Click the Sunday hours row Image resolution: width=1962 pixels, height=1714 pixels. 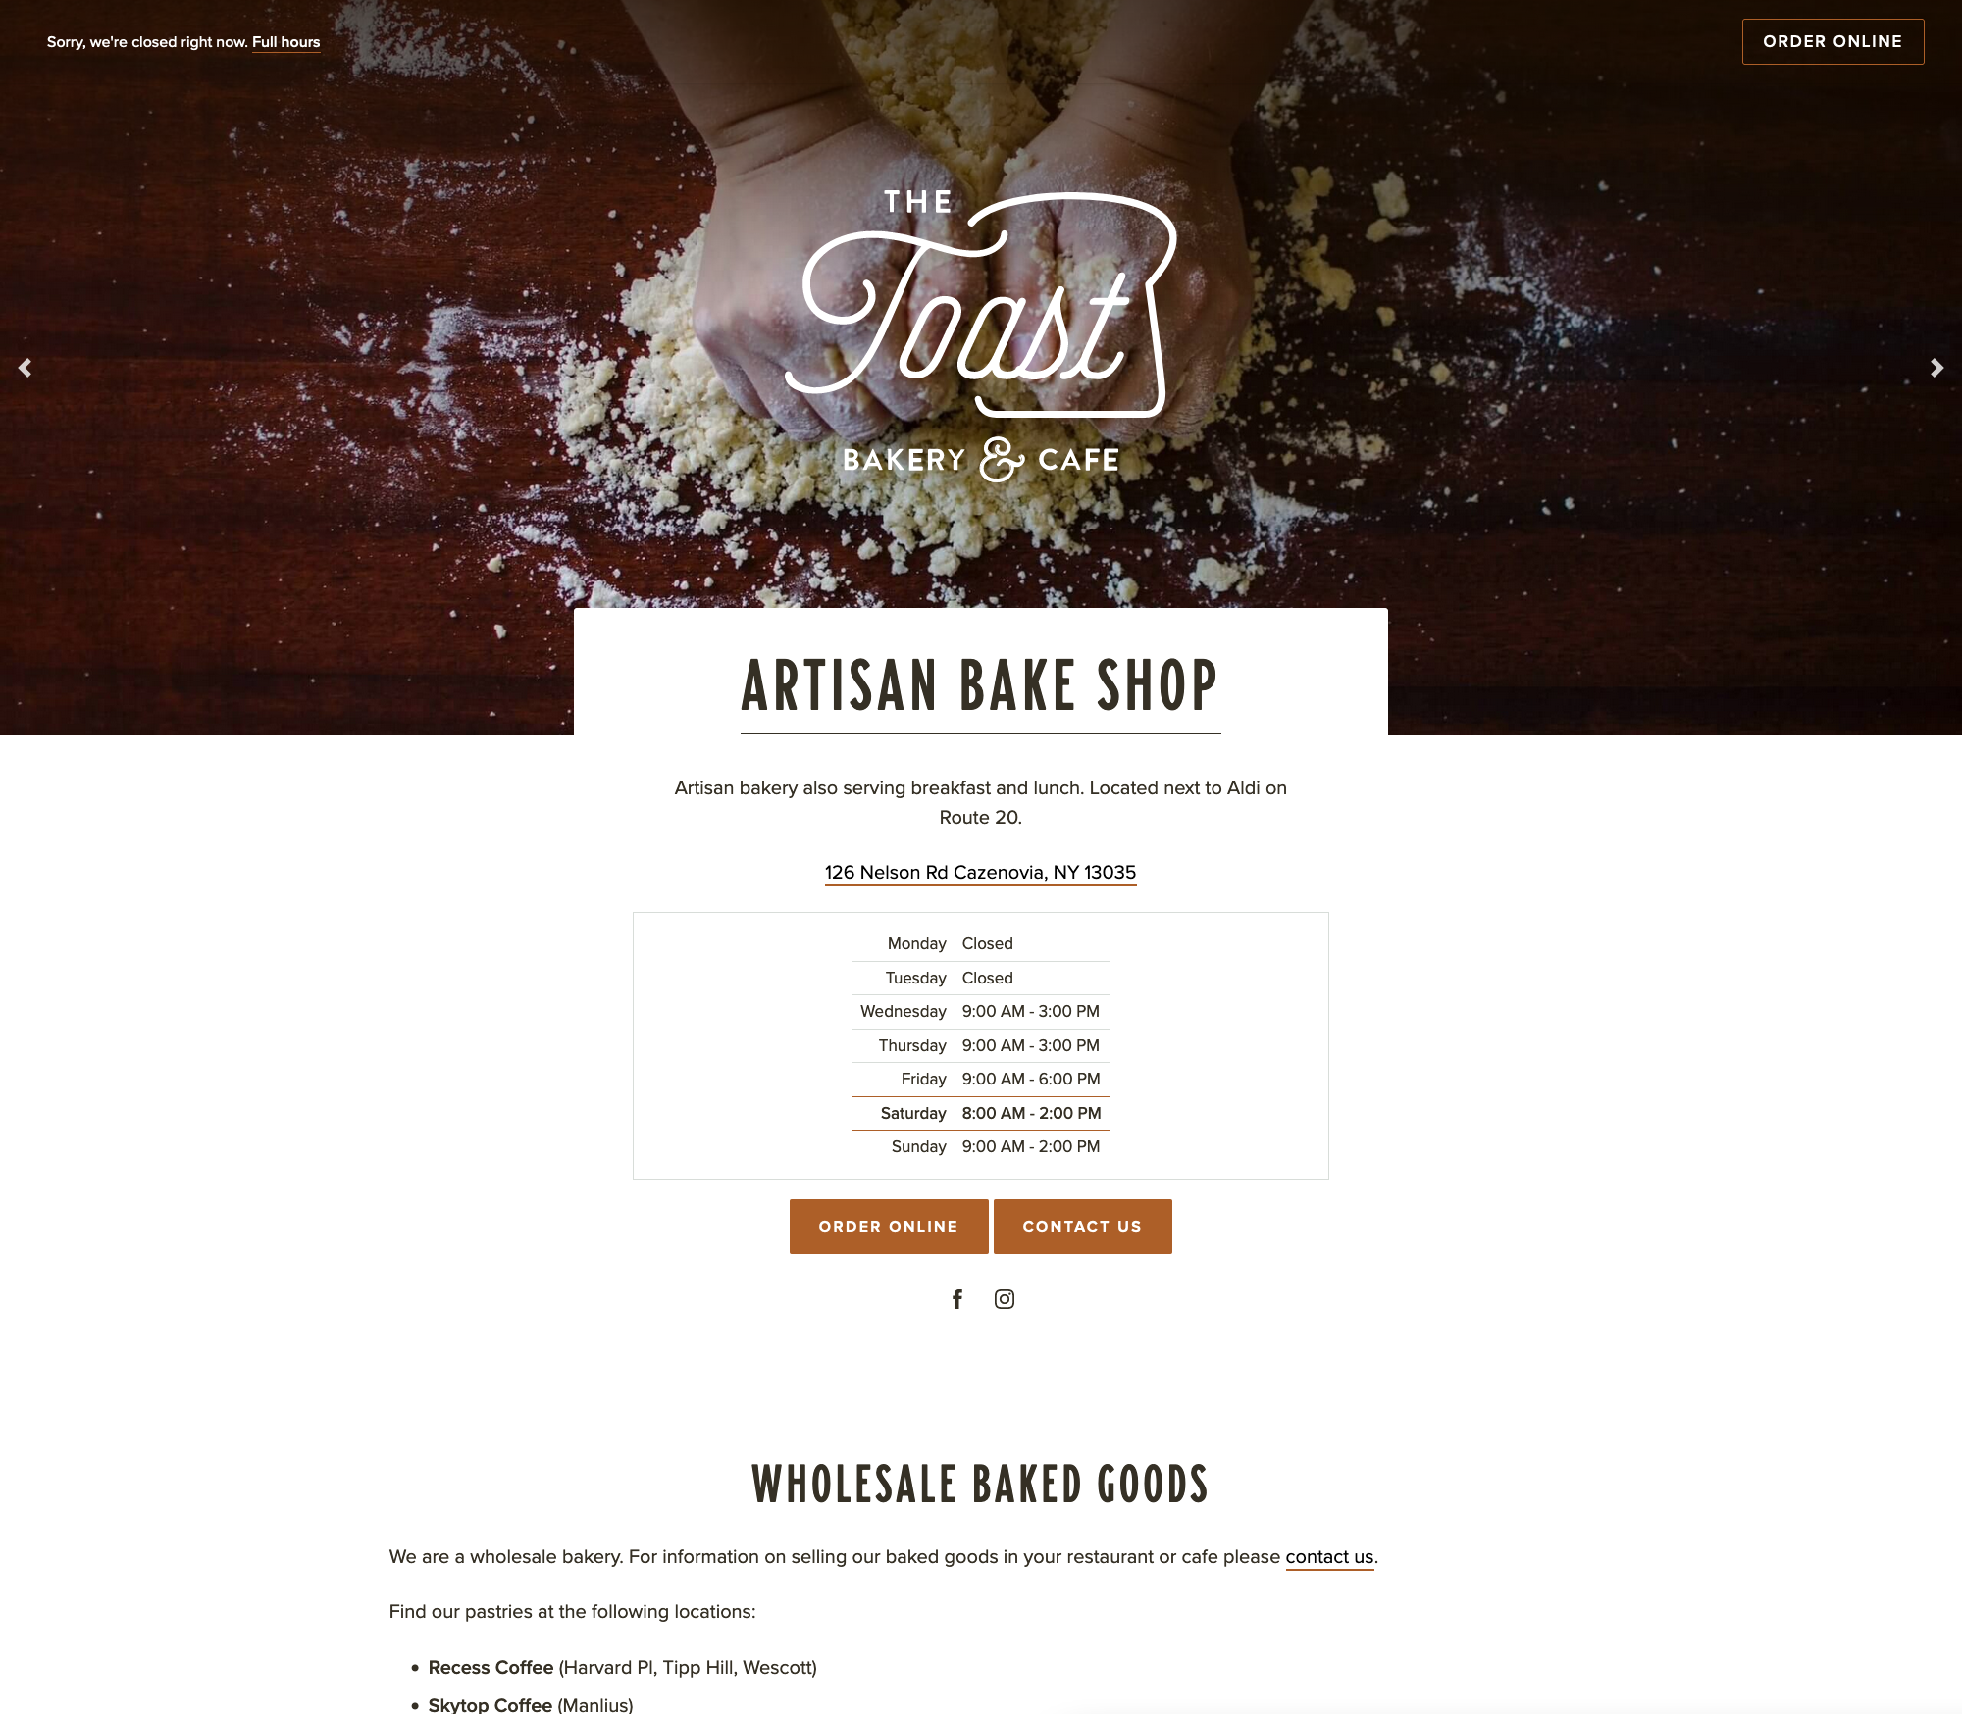click(x=981, y=1145)
